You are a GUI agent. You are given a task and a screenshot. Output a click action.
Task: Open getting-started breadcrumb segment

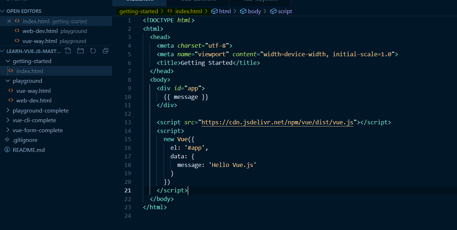click(x=139, y=11)
